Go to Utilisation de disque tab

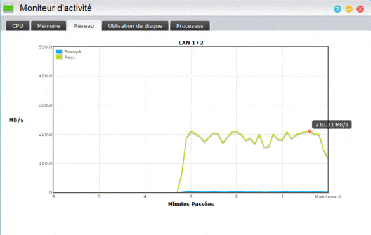[135, 26]
